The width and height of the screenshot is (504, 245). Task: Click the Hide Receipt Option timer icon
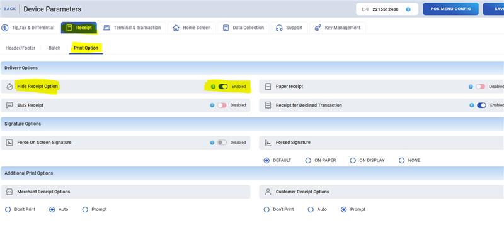(9, 87)
